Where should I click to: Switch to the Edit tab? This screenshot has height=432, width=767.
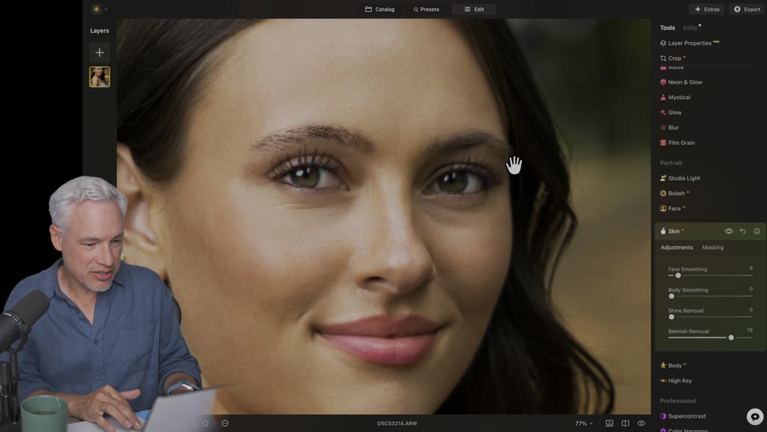[474, 9]
